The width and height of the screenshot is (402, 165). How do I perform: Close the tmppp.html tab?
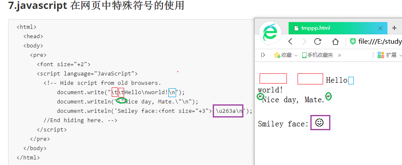pos(380,28)
